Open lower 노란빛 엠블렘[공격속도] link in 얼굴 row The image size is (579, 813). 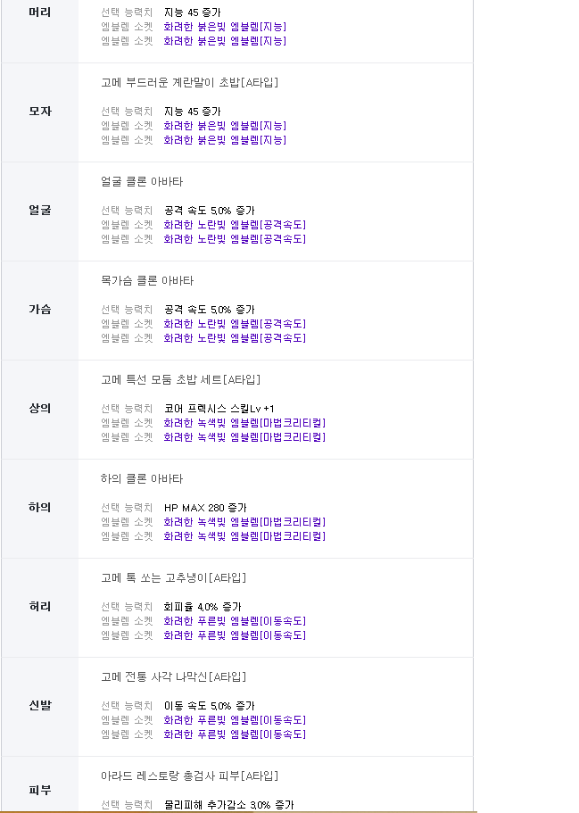coord(235,238)
